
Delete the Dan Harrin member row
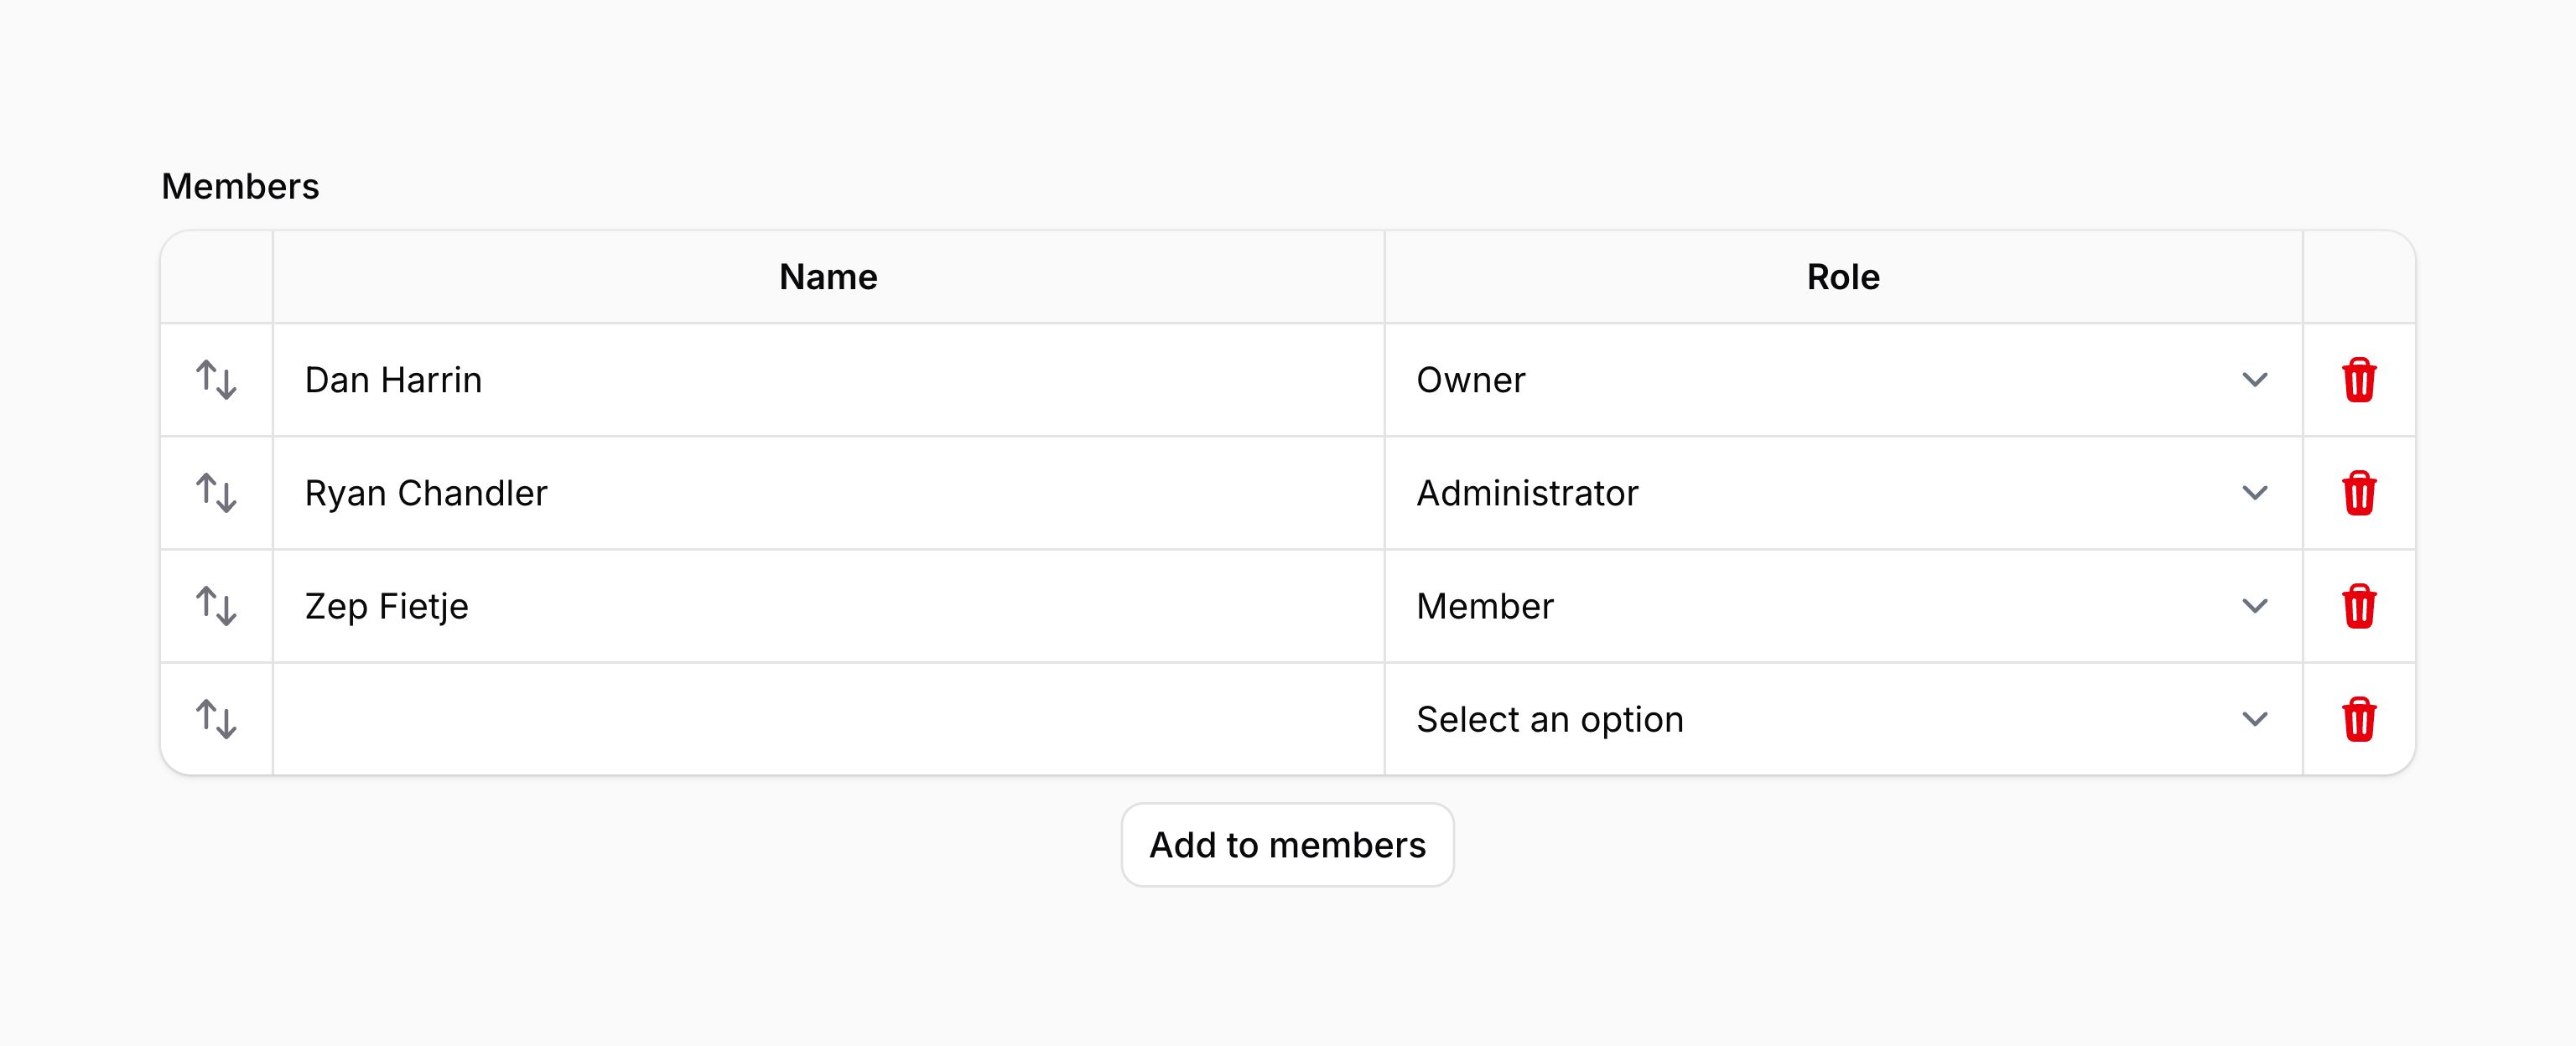tap(2358, 380)
